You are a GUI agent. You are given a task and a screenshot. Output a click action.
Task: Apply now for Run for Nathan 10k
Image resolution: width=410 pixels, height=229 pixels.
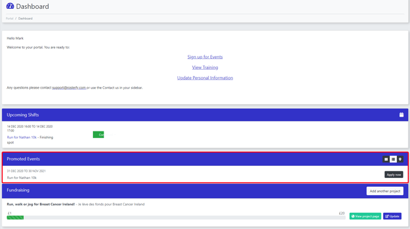[x=394, y=175]
